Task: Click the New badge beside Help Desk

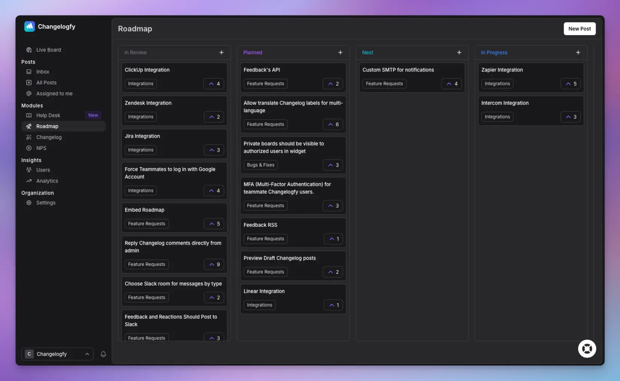Action: pos(93,115)
